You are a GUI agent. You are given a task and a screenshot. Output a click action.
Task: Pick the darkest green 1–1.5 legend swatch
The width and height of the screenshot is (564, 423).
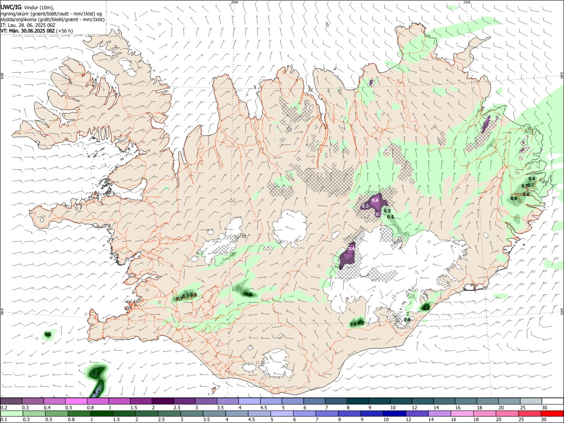point(102,413)
